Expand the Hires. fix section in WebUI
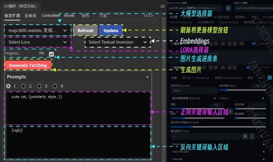 tap(194, 98)
